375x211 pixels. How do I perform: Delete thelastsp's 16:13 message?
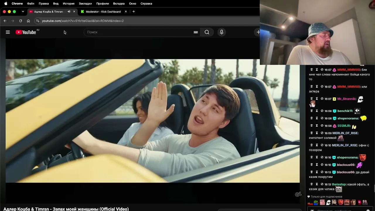click(311, 184)
